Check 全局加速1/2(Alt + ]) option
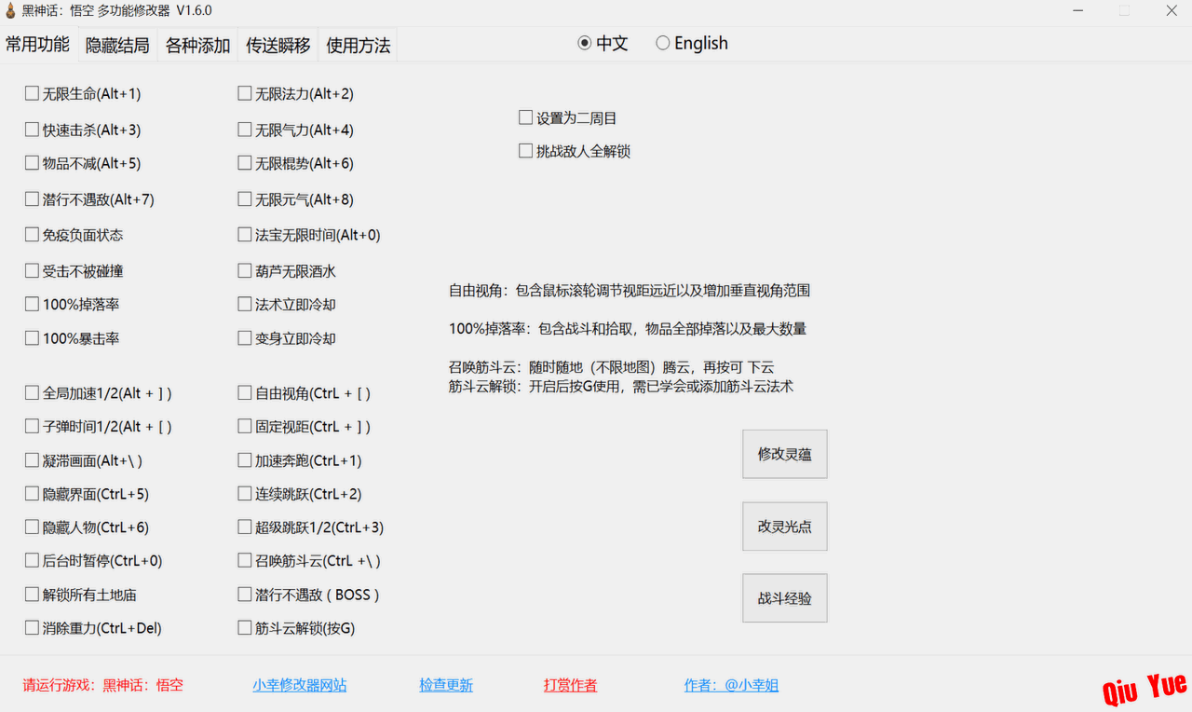The image size is (1192, 712). [x=33, y=393]
